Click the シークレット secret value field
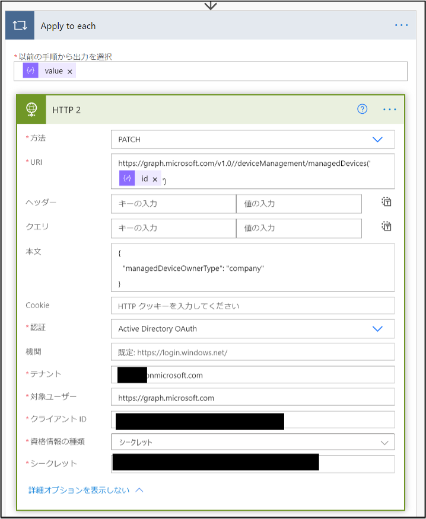The image size is (426, 519). pyautogui.click(x=253, y=464)
